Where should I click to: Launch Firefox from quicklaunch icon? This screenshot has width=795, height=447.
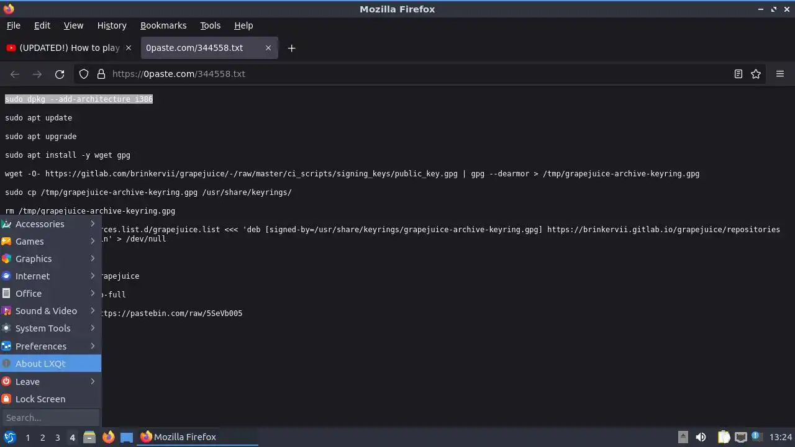pos(108,437)
